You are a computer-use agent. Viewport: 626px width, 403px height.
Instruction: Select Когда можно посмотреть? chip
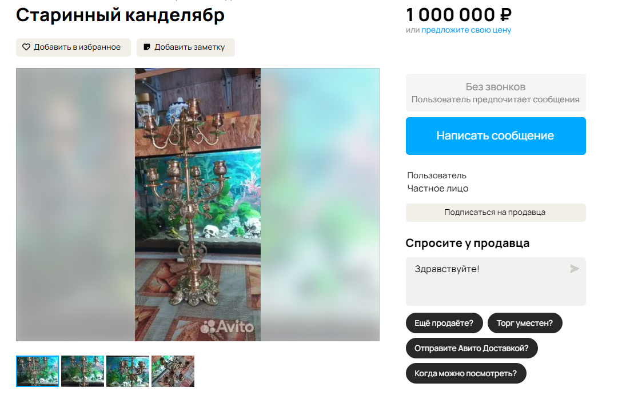click(x=466, y=373)
